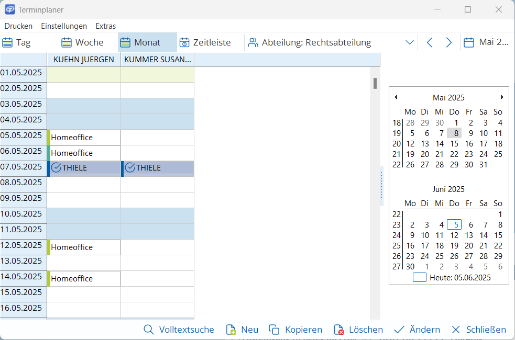This screenshot has height=340, width=515.
Task: Expand the Abteilung department dropdown
Action: [410, 42]
